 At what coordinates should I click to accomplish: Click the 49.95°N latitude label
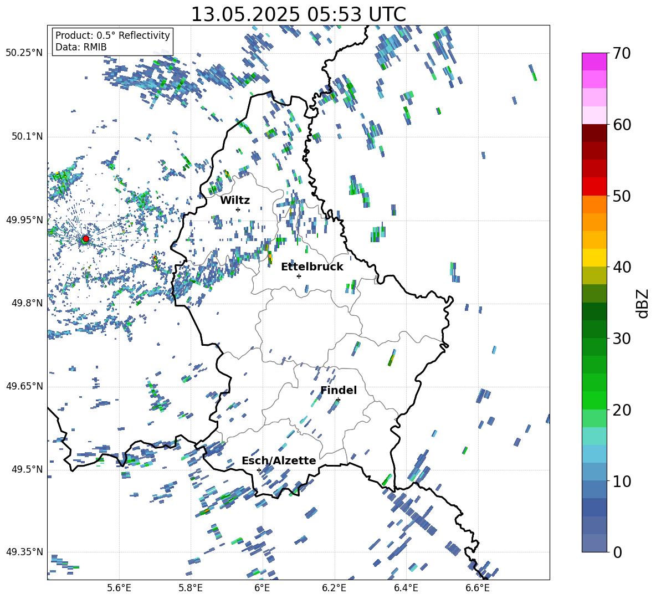coord(24,220)
